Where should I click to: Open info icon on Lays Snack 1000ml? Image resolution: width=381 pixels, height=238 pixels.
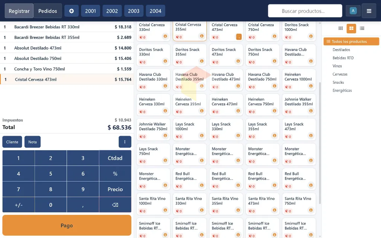(x=202, y=136)
